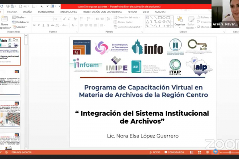
Task: Toggle text shadow formatting
Action: click(48, 25)
